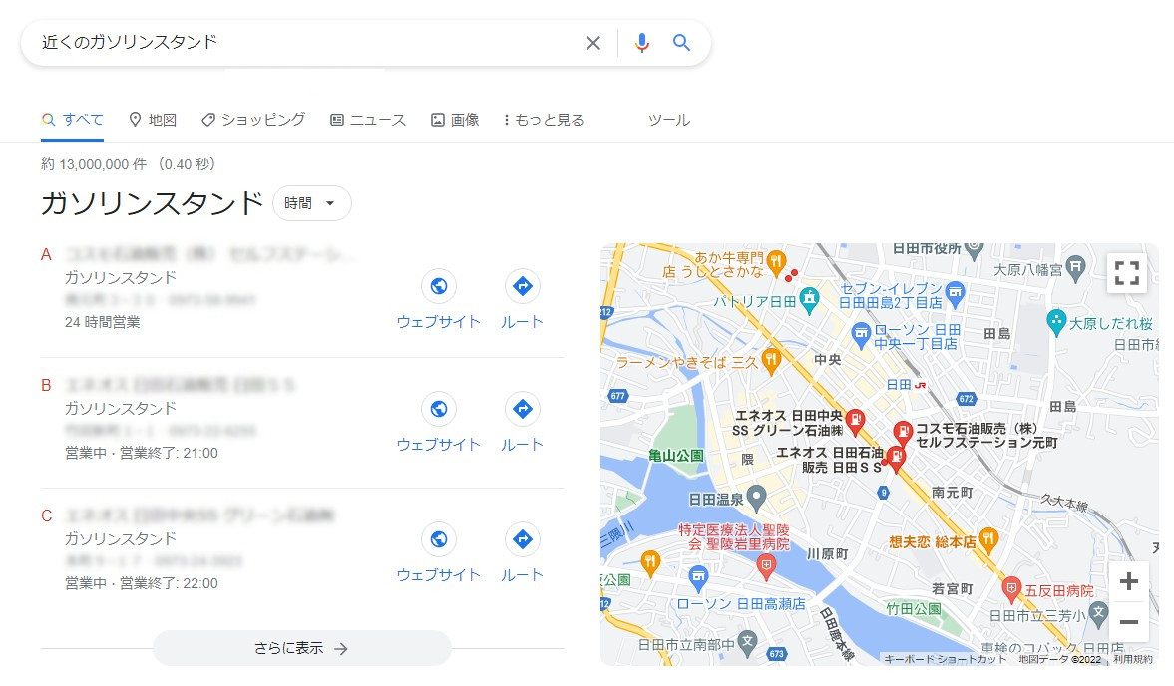
Task: Select the ローソン 日田中央一丁目店 marker
Action: tap(862, 334)
